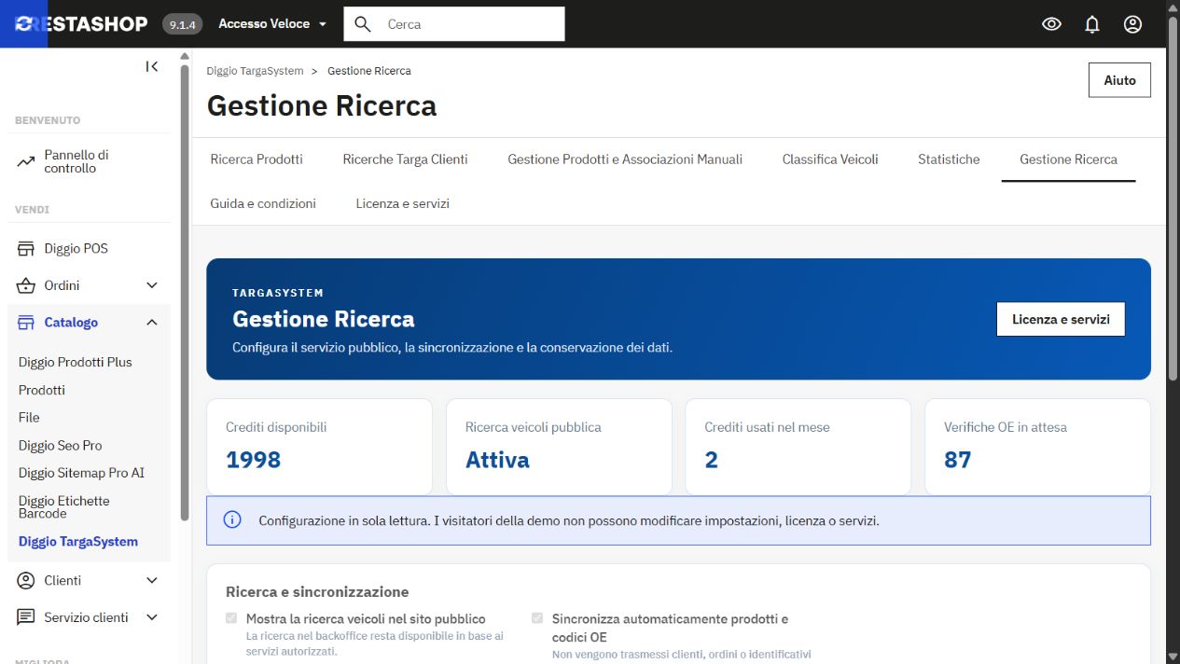Open the Guida e condizioni tab
Image resolution: width=1180 pixels, height=664 pixels.
[x=263, y=203]
